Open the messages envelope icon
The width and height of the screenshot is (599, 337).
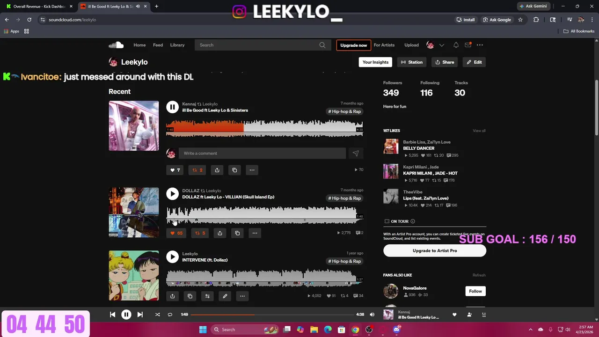pos(468,45)
